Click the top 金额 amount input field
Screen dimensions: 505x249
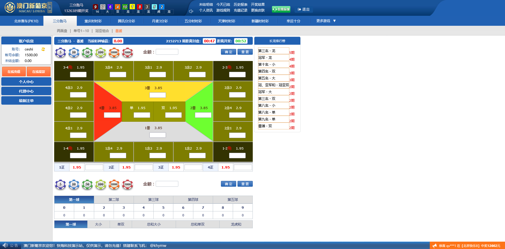[x=167, y=52]
